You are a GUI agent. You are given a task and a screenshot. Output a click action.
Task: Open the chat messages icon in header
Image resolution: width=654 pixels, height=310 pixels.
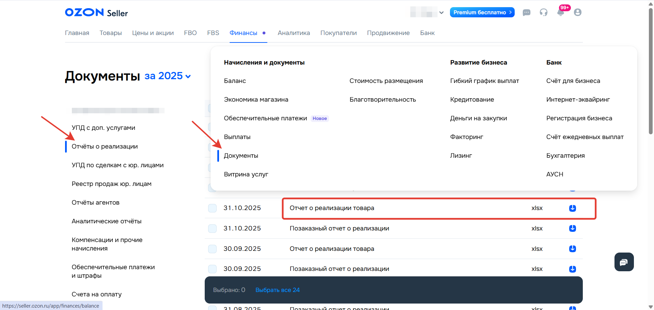(x=527, y=13)
